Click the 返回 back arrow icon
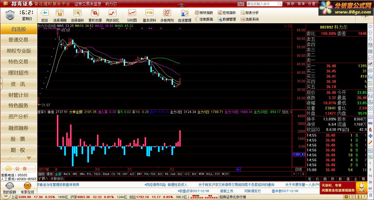 coord(44,13)
